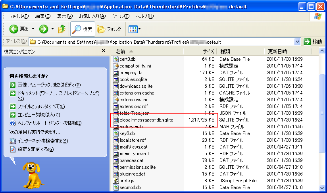Select the cookies.sqlite file icon
This screenshot has height=193, width=327.
tap(116, 79)
